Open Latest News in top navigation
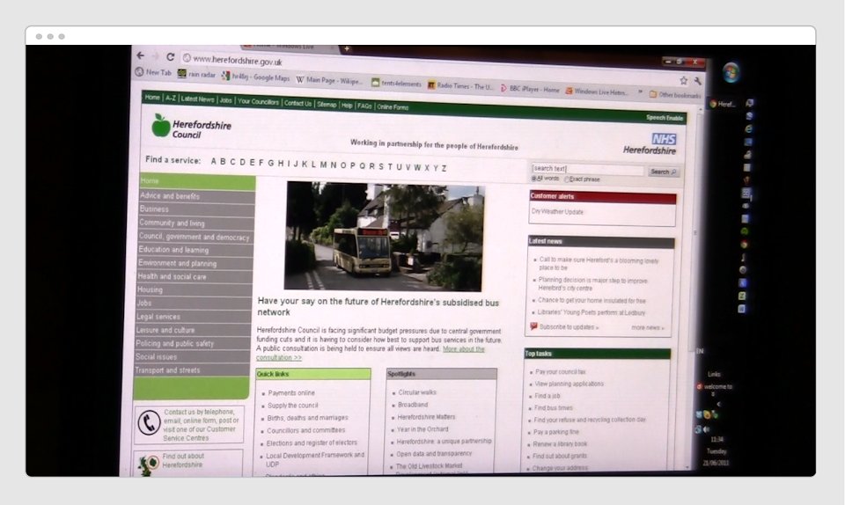 click(197, 99)
